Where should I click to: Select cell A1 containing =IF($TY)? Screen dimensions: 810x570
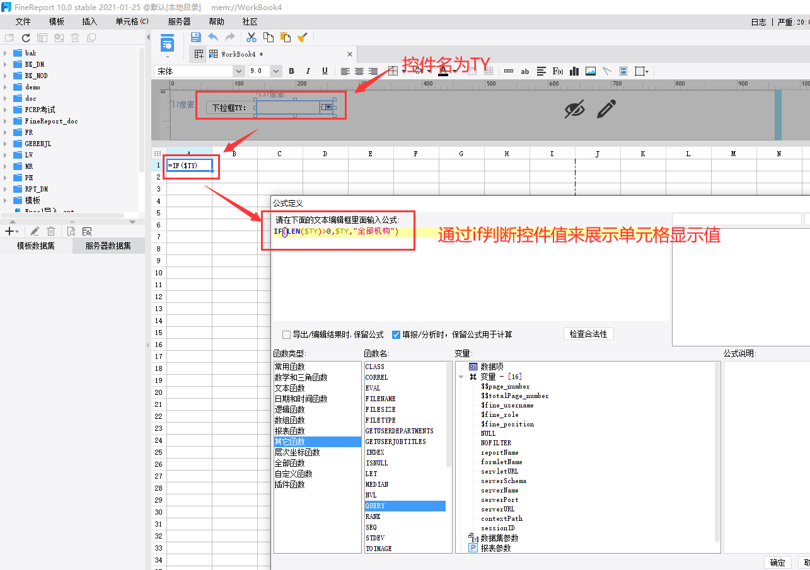[189, 165]
